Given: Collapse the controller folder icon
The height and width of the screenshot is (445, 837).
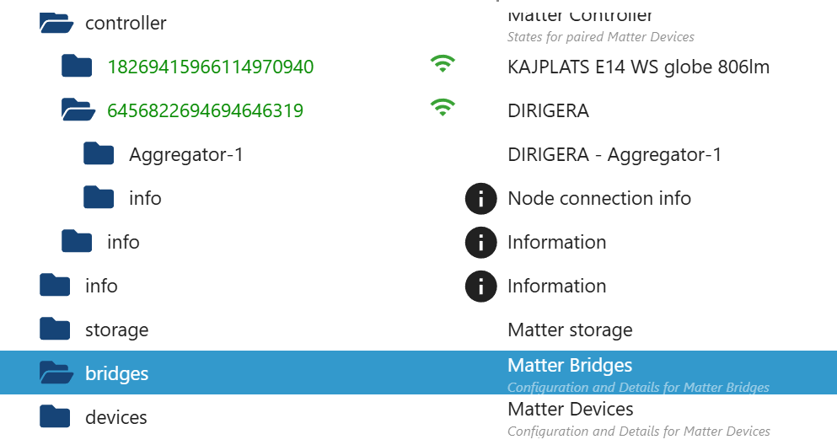Looking at the screenshot, I should (56, 23).
